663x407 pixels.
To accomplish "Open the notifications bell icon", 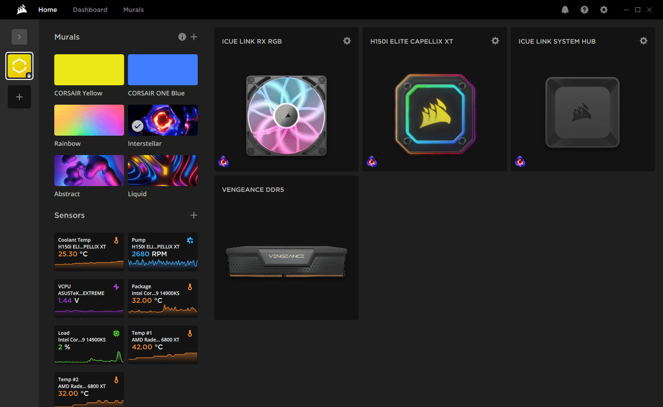I will pyautogui.click(x=565, y=10).
